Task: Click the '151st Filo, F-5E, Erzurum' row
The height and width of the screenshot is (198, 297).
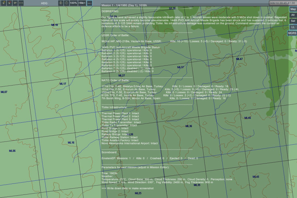Action: (170, 89)
